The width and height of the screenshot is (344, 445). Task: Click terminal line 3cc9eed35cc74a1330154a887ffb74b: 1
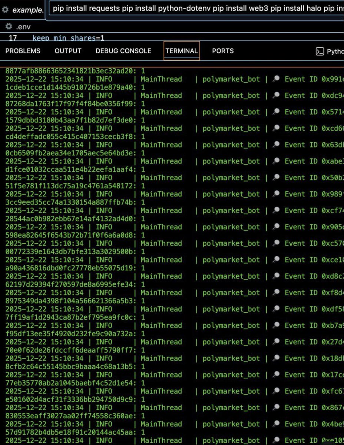click(x=75, y=202)
